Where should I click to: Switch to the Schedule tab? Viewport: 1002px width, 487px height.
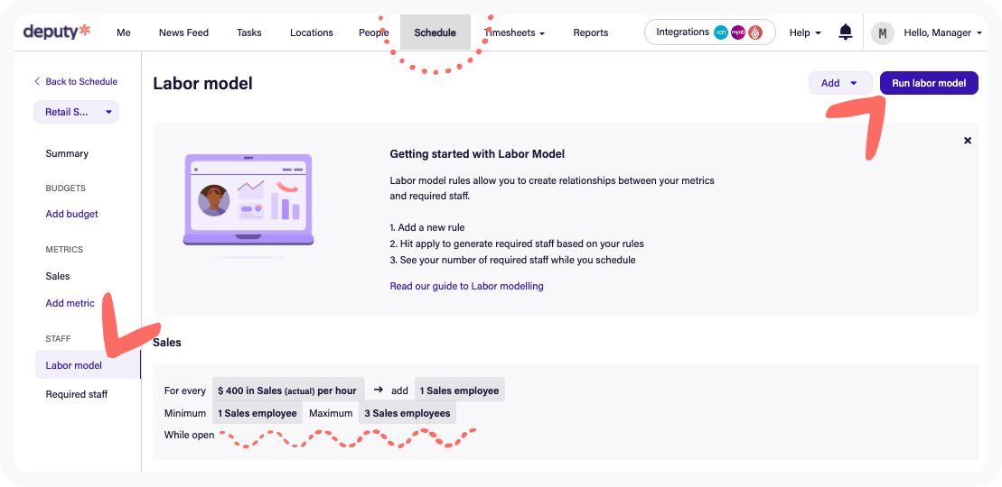pyautogui.click(x=435, y=32)
